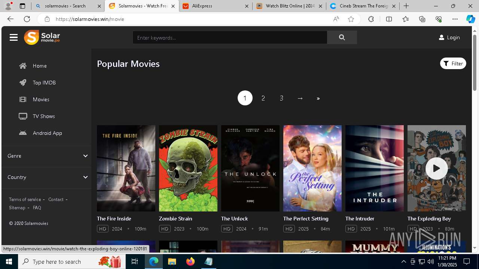479x269 pixels.
Task: Click the Solarmovie logo
Action: (x=42, y=37)
